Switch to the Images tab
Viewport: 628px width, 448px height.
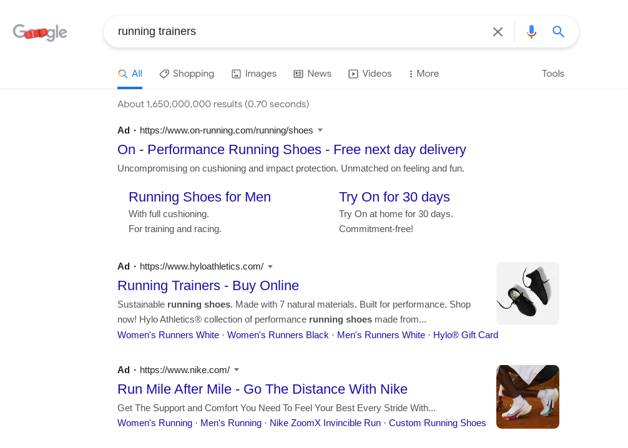[x=261, y=74]
